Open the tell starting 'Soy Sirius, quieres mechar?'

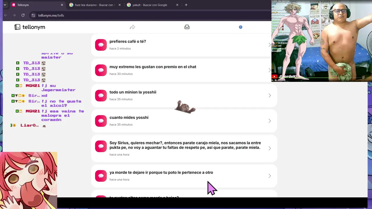click(x=184, y=148)
